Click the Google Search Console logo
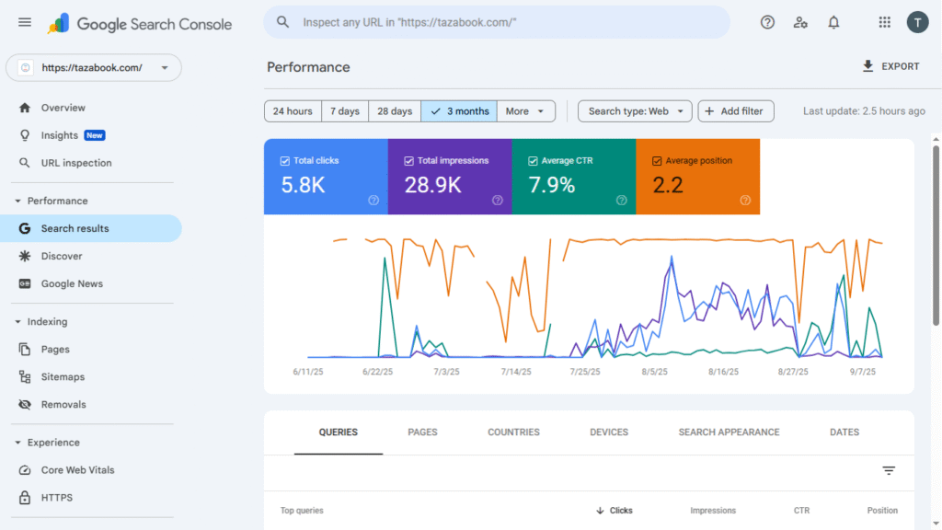Viewport: 942px width, 530px height. coord(140,24)
